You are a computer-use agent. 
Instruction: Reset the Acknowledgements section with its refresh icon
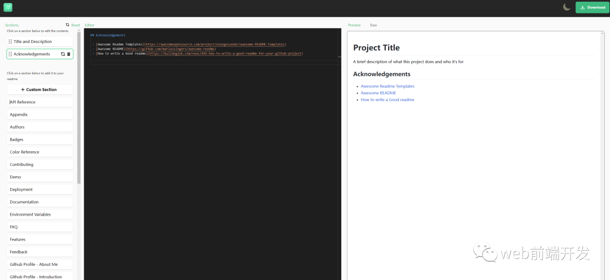coord(63,54)
